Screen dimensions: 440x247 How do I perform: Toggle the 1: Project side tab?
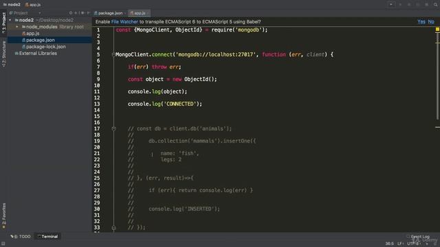[3, 23]
